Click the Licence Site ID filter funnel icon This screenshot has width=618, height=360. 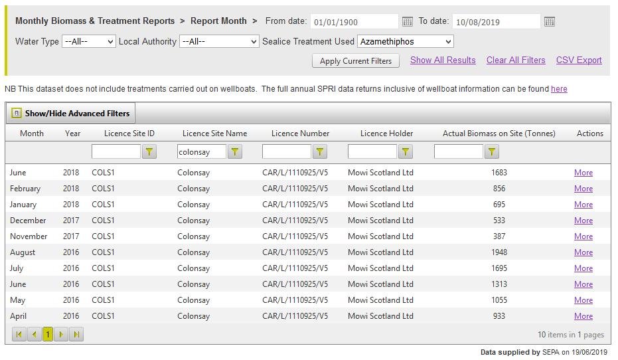click(x=149, y=152)
